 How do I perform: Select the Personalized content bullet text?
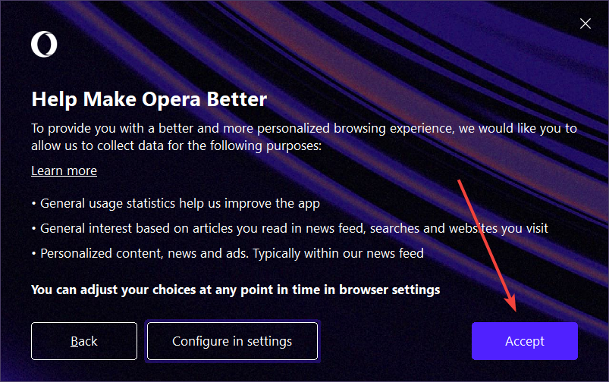(228, 253)
